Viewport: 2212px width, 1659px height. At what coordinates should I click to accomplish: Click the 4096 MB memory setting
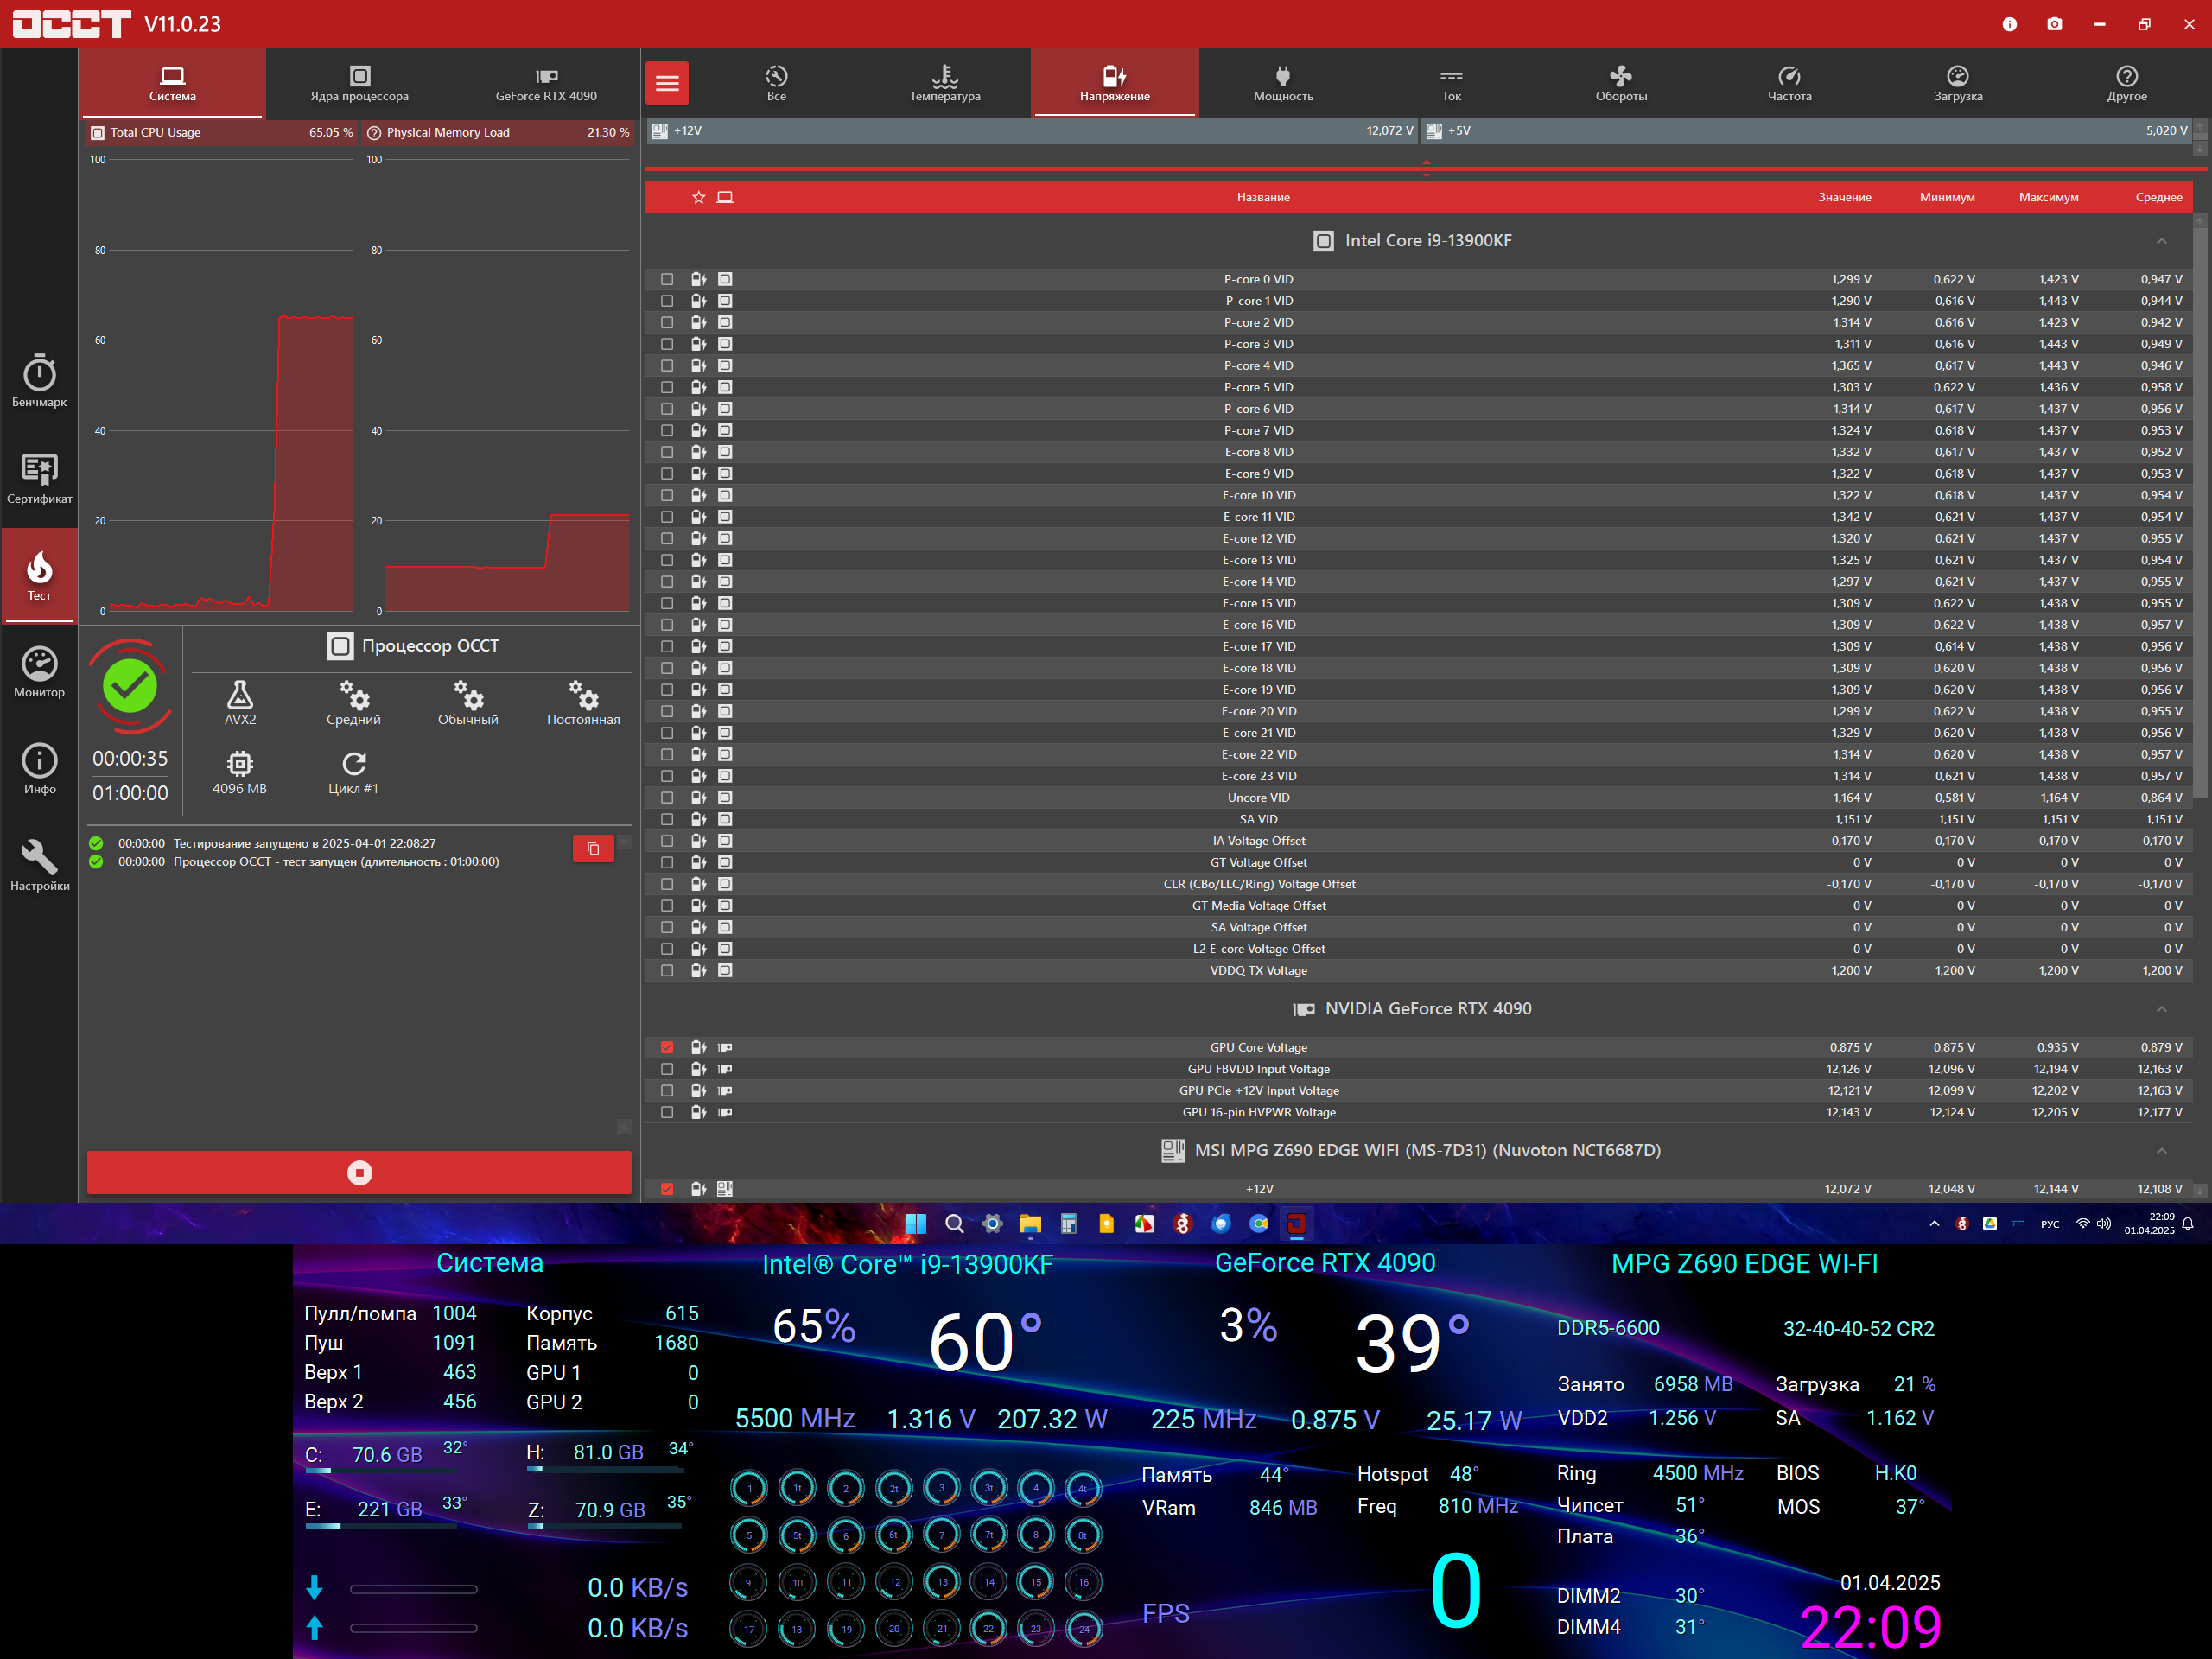click(239, 772)
